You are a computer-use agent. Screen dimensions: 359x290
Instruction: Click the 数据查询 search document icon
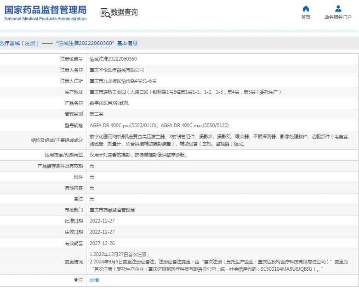105,13
